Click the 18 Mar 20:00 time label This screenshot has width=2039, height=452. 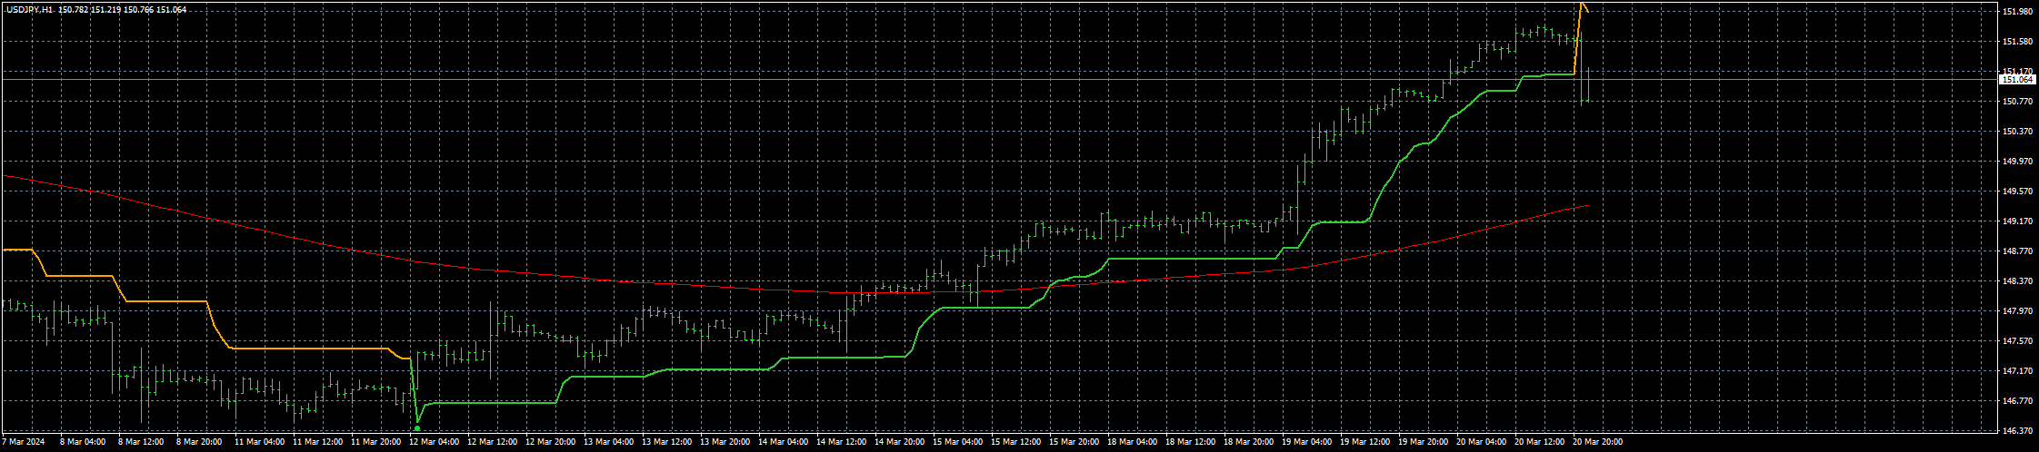click(1248, 443)
